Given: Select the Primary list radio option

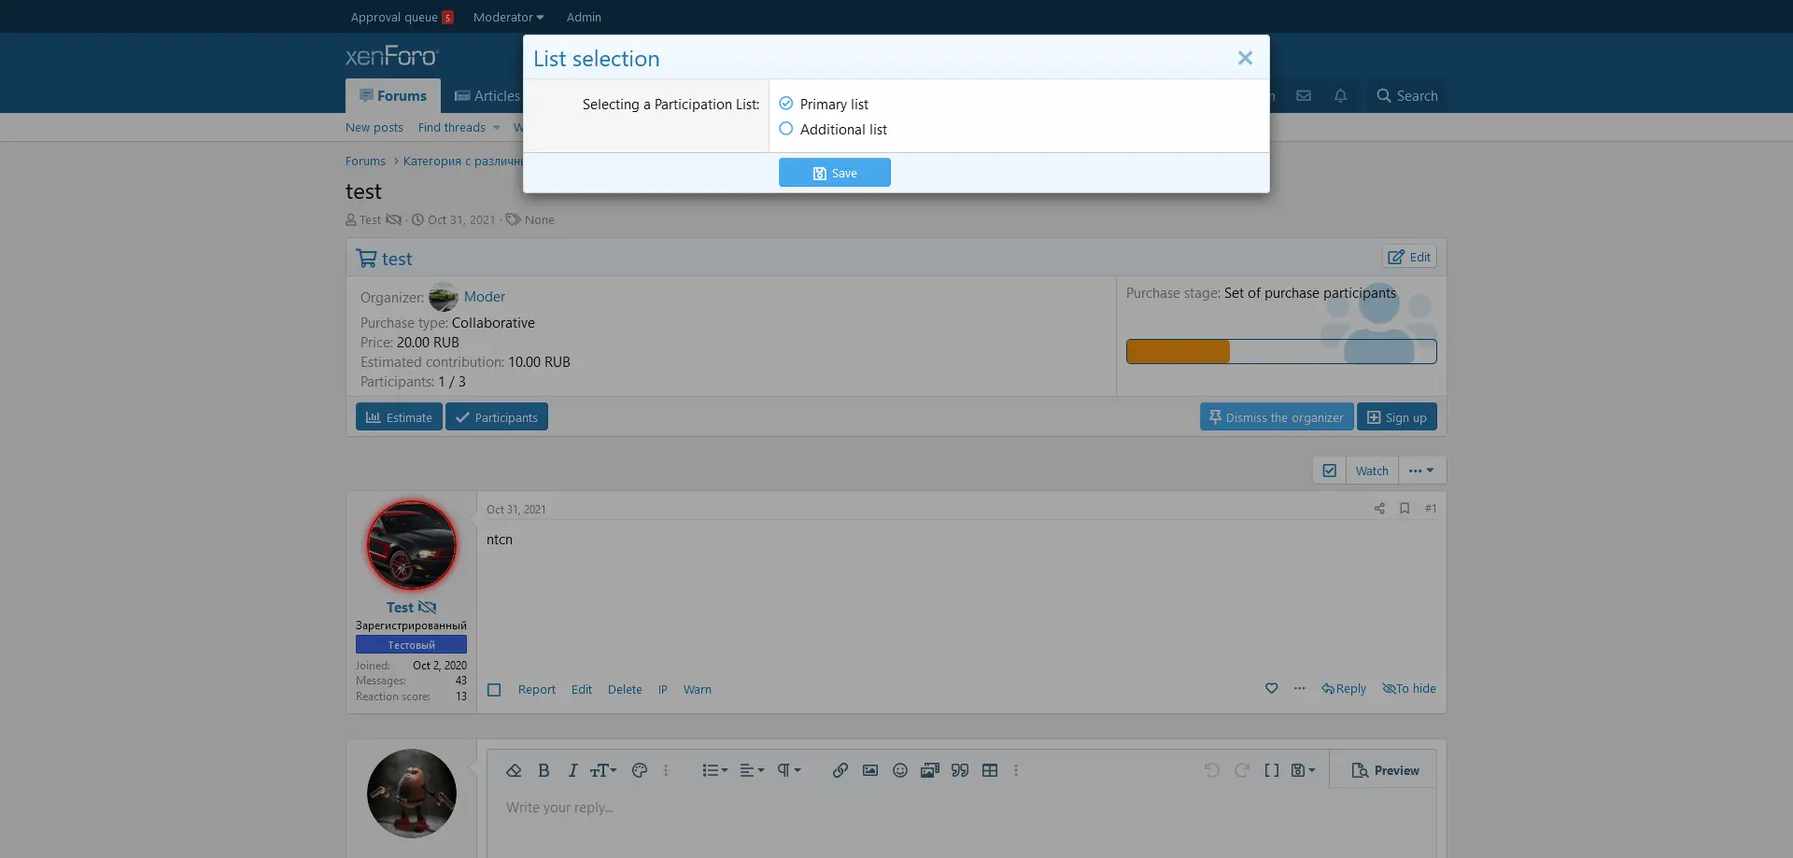Looking at the screenshot, I should click(786, 104).
